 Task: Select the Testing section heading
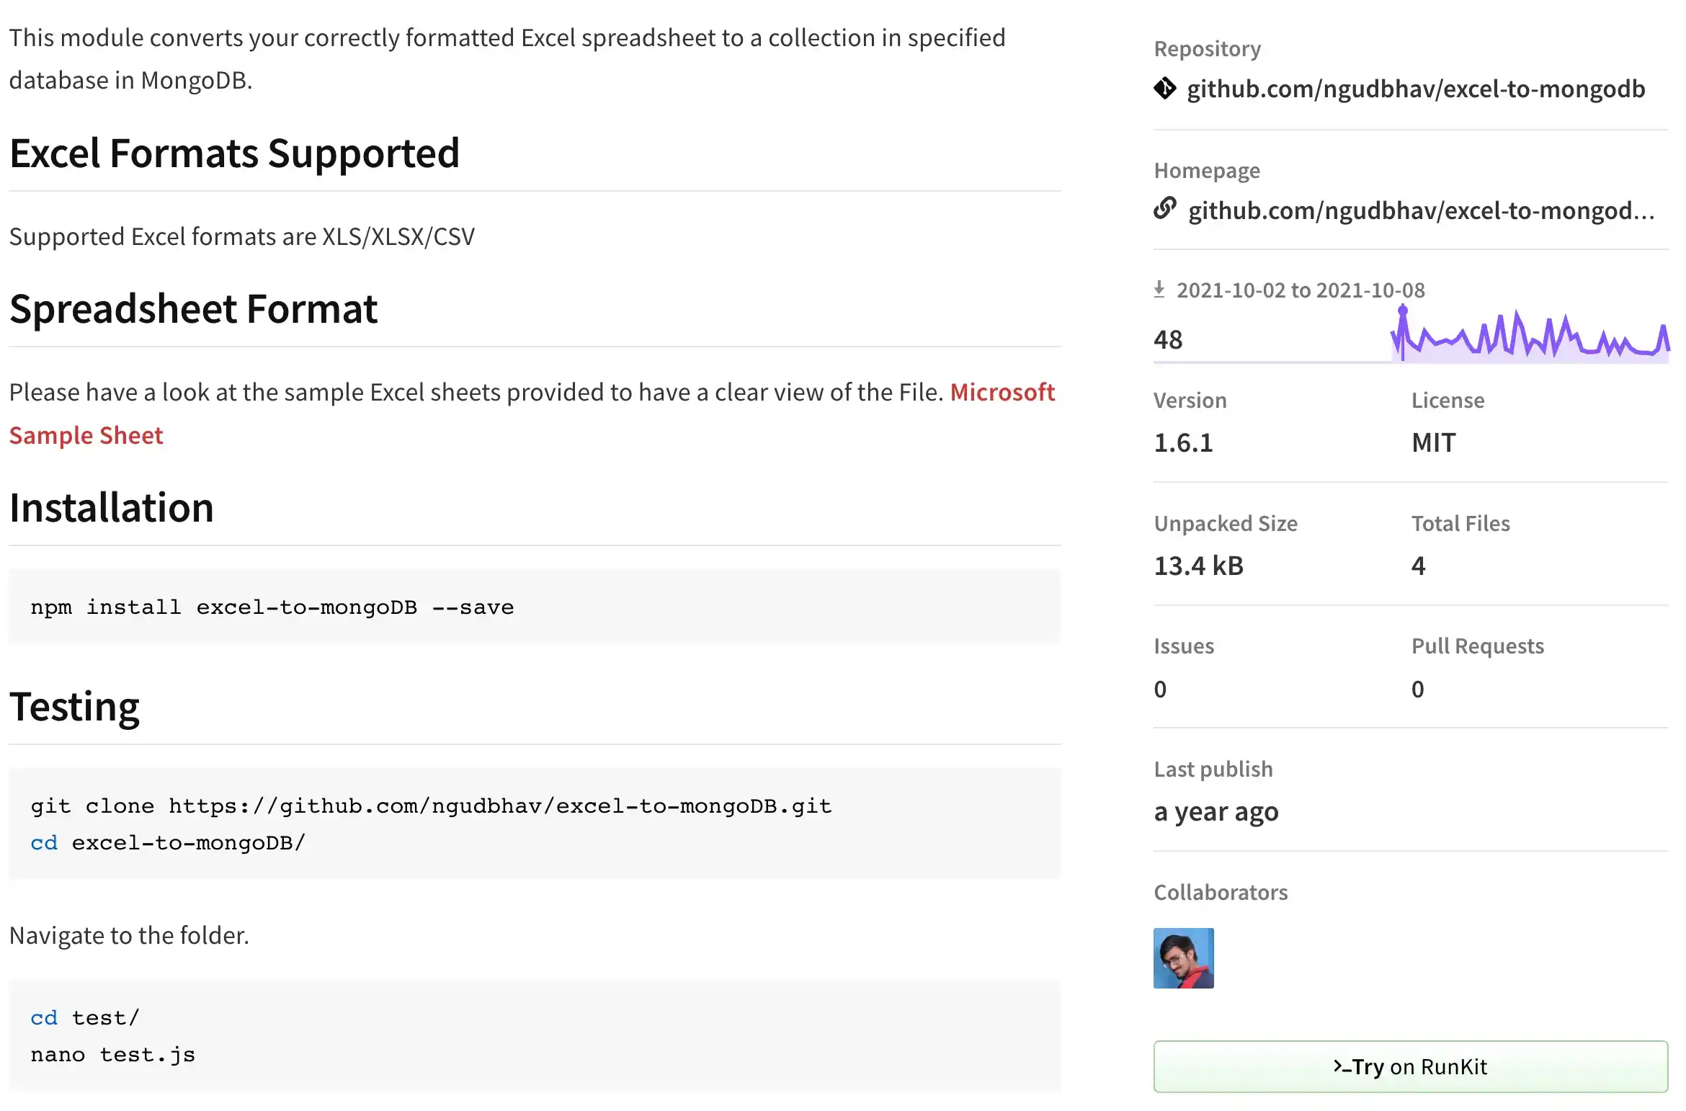(x=74, y=706)
